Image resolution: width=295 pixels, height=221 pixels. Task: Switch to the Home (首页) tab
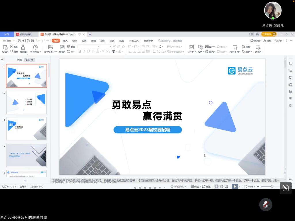click(x=7, y=35)
